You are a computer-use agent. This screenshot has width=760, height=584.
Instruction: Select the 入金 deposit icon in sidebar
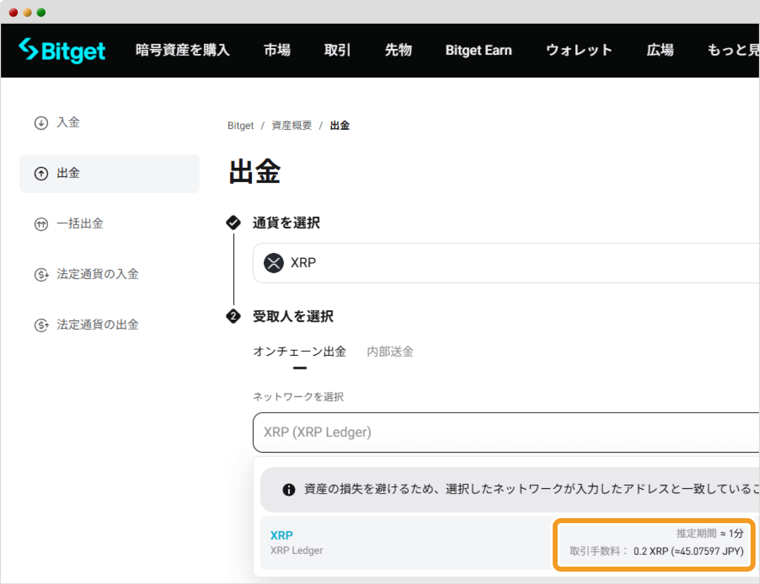tap(41, 123)
